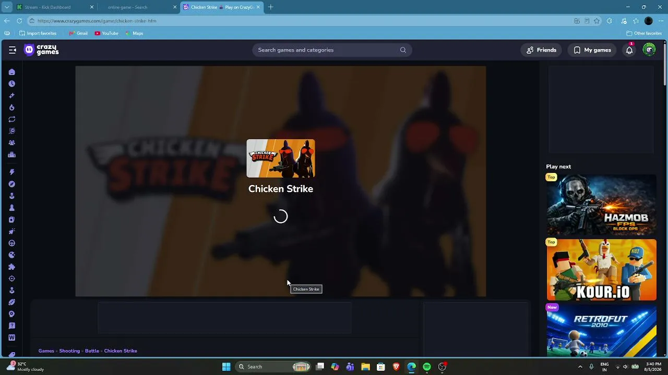Open the CrazyGames hamburger menu

[13, 50]
